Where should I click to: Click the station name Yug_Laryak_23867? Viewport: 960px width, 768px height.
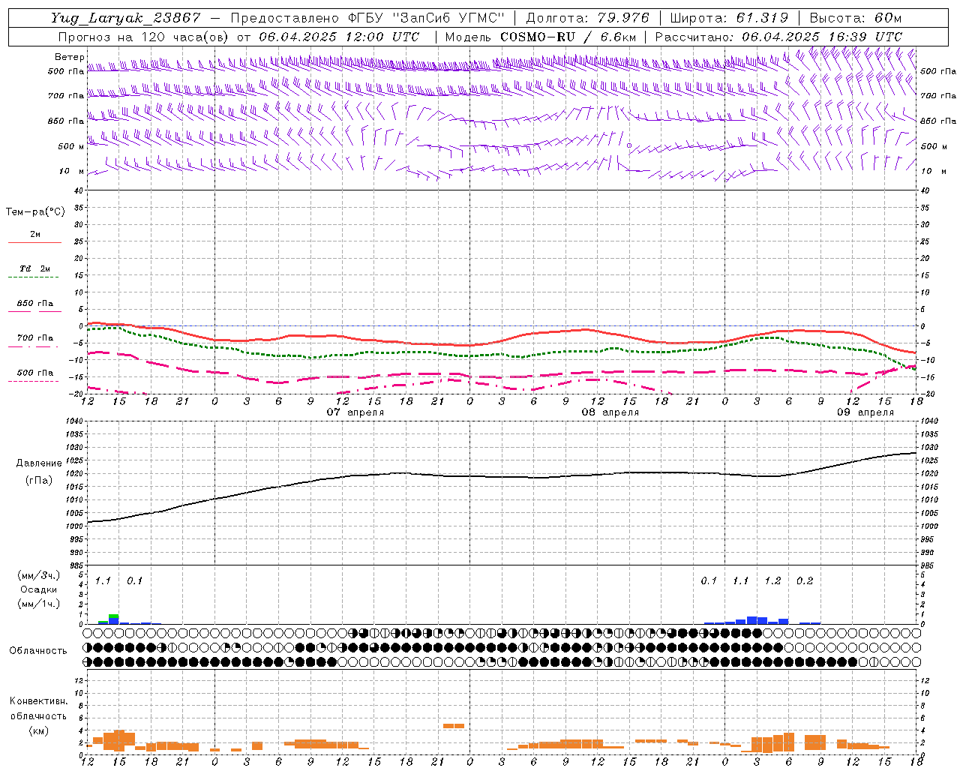[126, 18]
